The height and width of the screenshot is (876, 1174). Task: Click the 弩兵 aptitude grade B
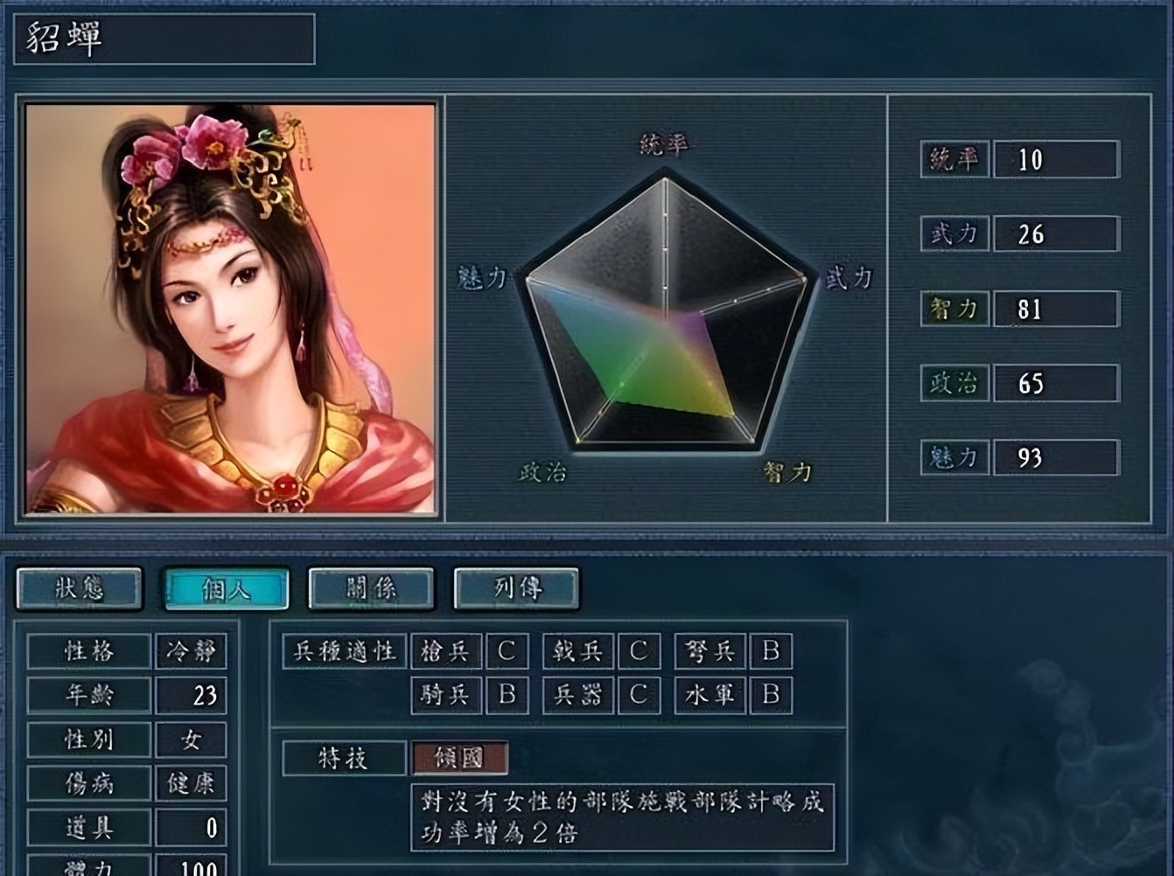coord(771,651)
